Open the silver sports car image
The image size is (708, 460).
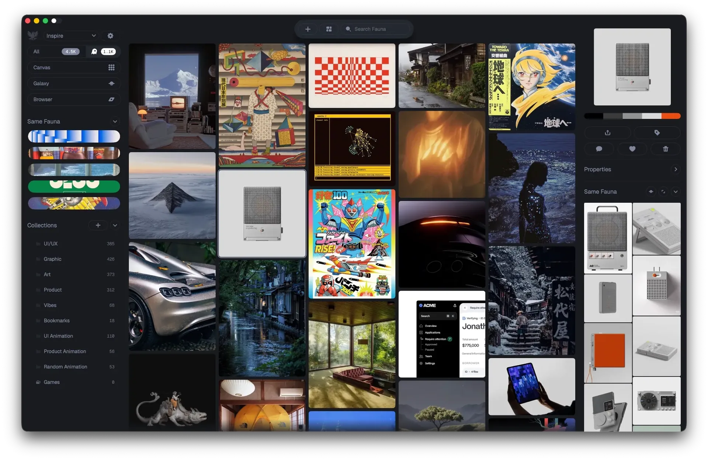[x=172, y=296]
